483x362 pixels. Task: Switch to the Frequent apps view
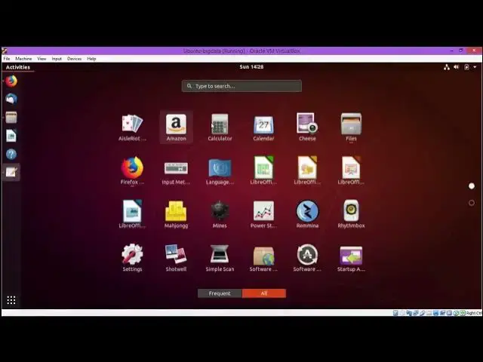point(220,293)
